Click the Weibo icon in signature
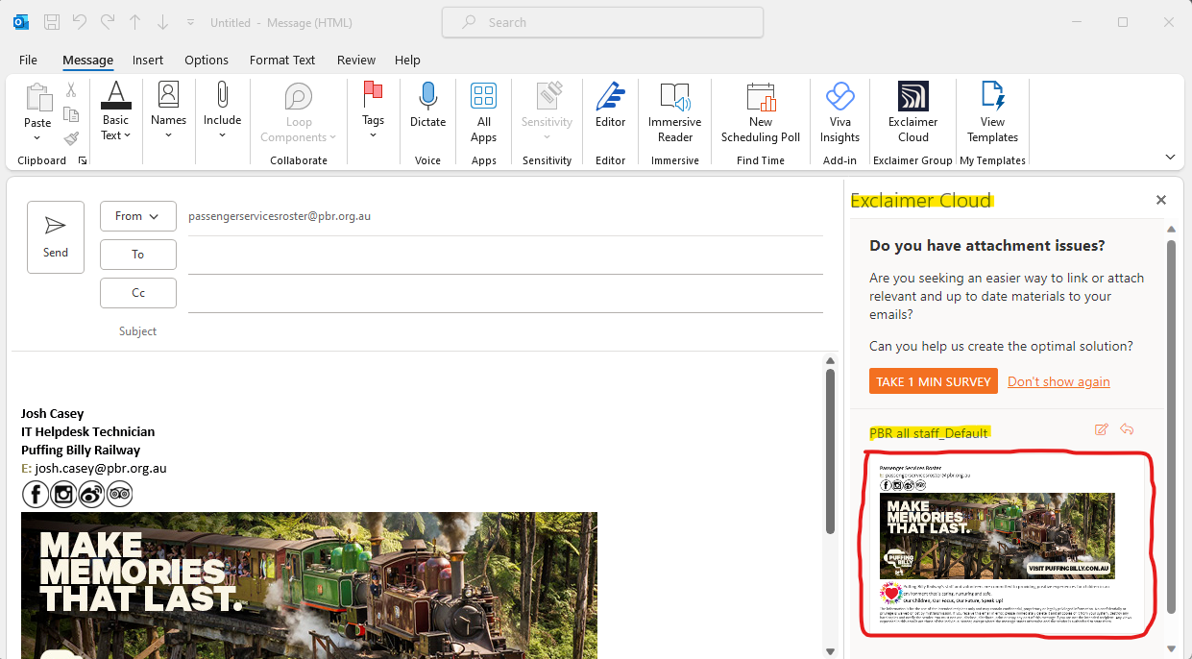 (x=91, y=495)
